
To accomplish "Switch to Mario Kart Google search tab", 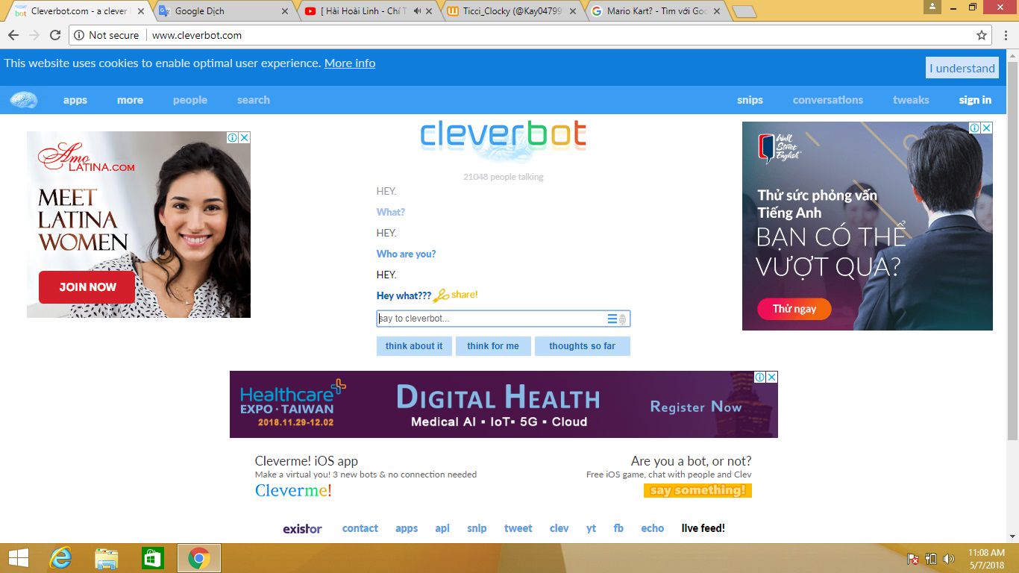I will tap(656, 11).
